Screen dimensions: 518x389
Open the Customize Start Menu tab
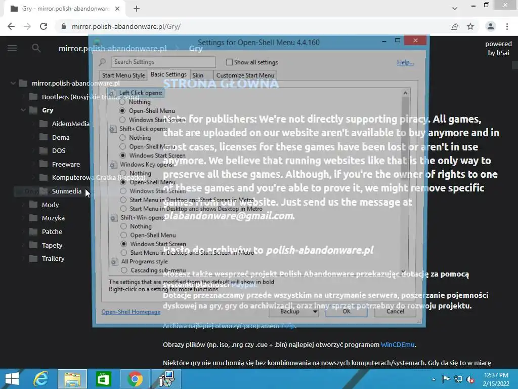point(245,75)
